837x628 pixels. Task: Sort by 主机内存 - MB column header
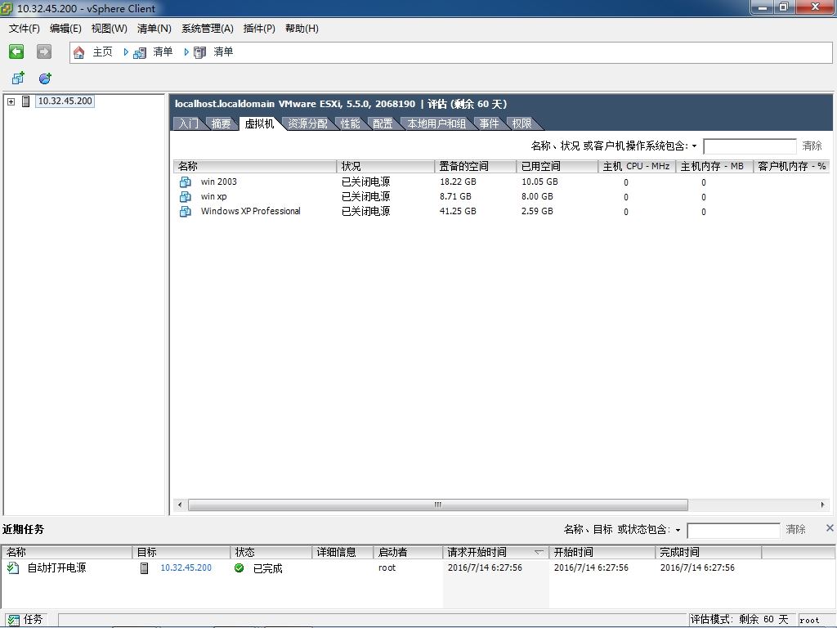click(714, 167)
